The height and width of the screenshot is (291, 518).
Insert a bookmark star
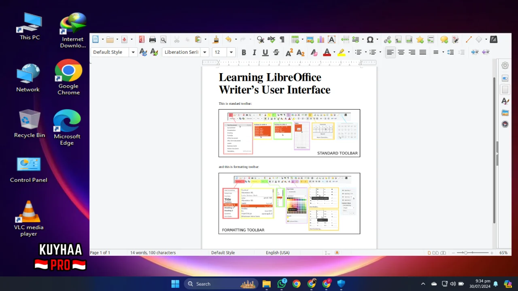tap(420, 39)
